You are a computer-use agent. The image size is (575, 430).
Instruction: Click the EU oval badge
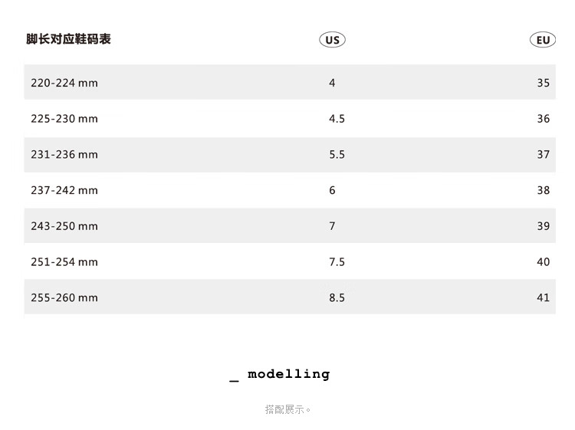[x=543, y=40]
